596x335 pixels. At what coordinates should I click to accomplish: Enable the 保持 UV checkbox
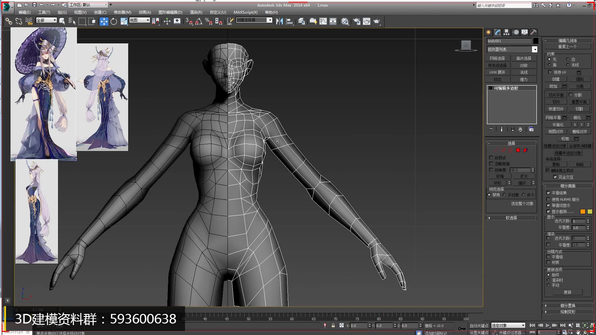(x=550, y=72)
